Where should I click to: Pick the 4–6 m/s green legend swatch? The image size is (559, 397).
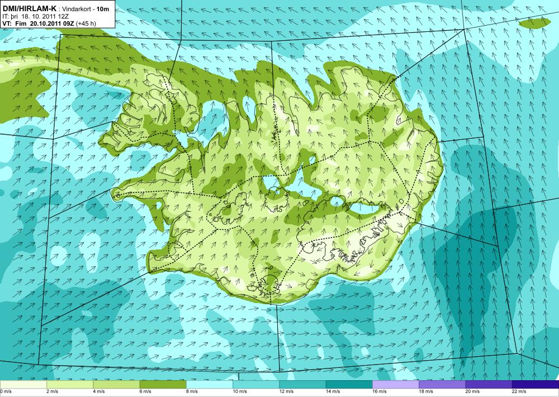point(116,385)
